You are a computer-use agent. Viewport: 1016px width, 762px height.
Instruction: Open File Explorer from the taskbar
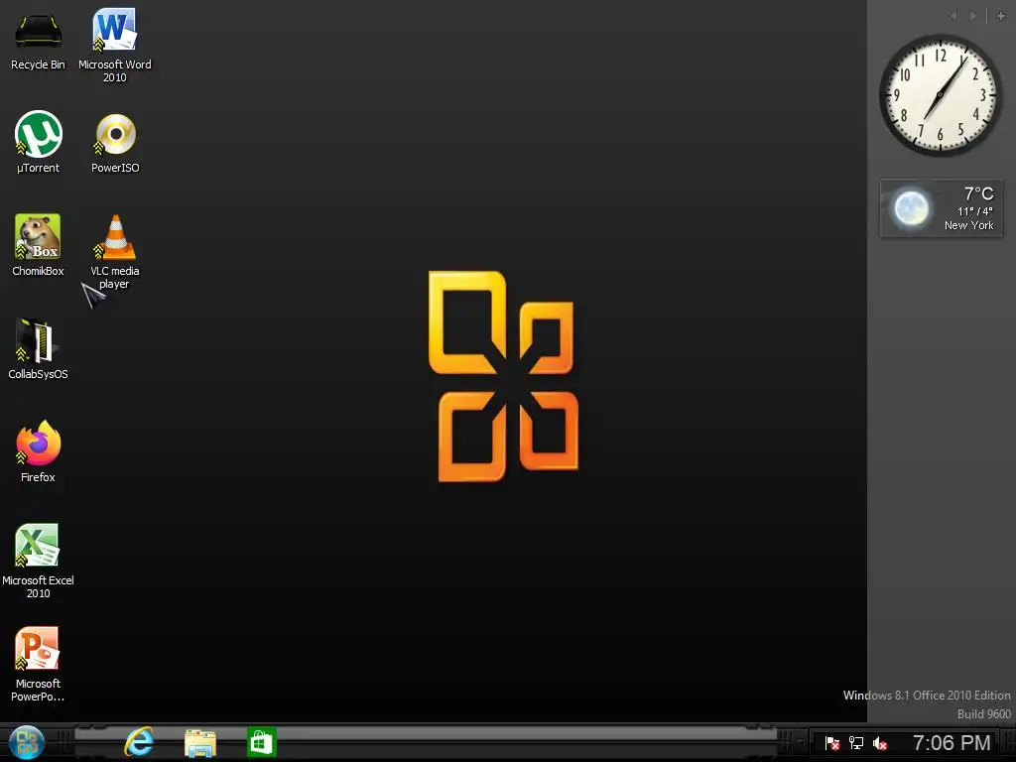[x=200, y=742]
